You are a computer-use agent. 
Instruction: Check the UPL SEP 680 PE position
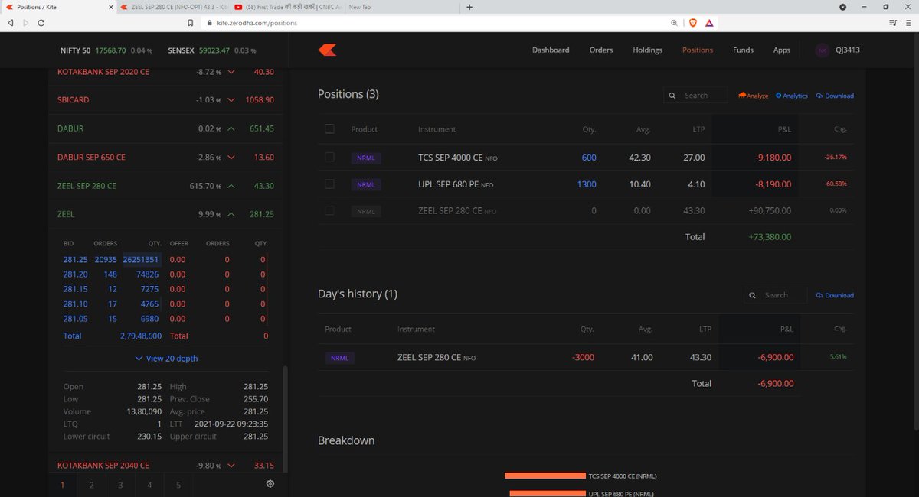click(x=329, y=184)
